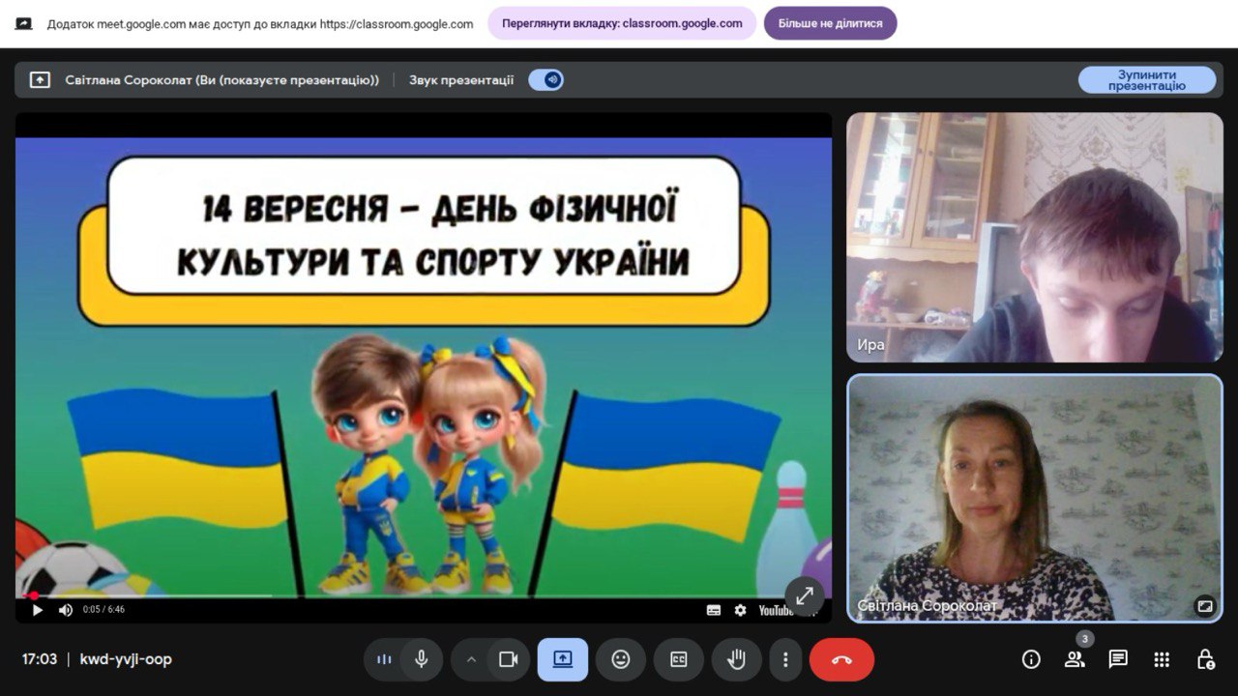Viewport: 1238px width, 696px height.
Task: End the call with red button
Action: [x=841, y=659]
